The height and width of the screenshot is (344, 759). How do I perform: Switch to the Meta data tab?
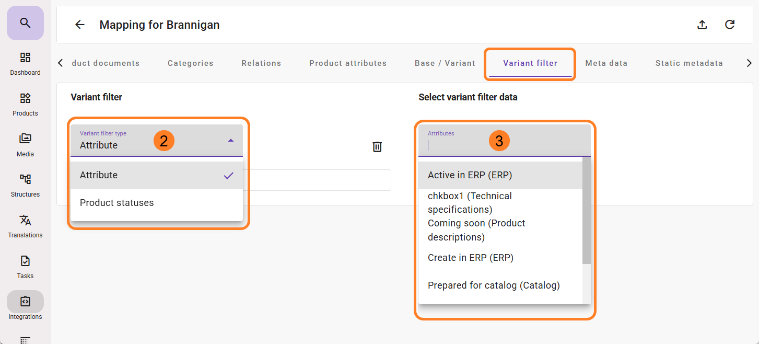click(606, 63)
